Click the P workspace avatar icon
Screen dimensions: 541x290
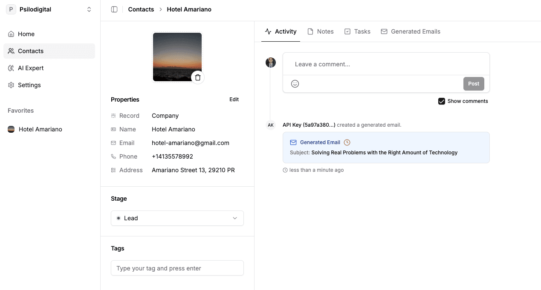pos(11,9)
